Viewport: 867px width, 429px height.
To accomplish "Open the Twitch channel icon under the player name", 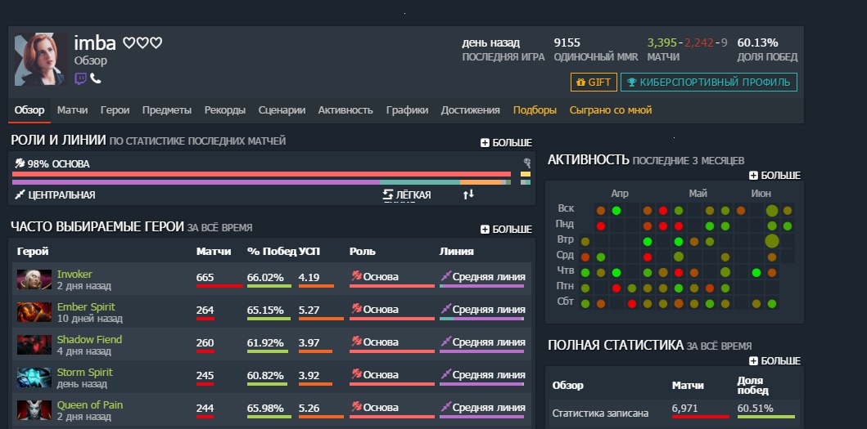I will pyautogui.click(x=81, y=78).
